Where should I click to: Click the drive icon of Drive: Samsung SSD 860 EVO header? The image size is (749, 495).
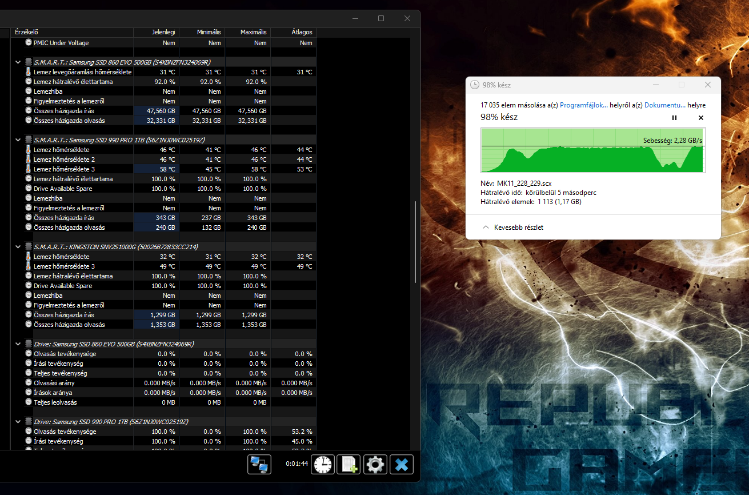(x=29, y=344)
